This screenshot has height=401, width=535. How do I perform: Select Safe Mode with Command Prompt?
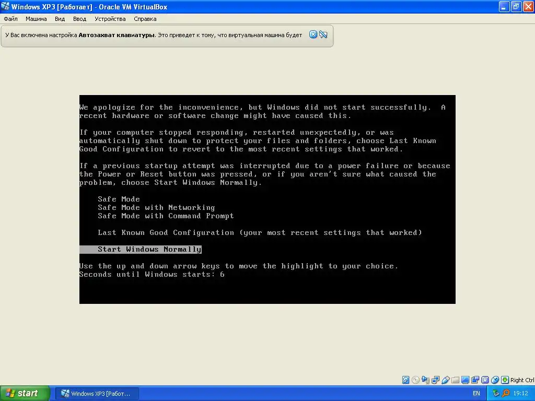coord(166,216)
